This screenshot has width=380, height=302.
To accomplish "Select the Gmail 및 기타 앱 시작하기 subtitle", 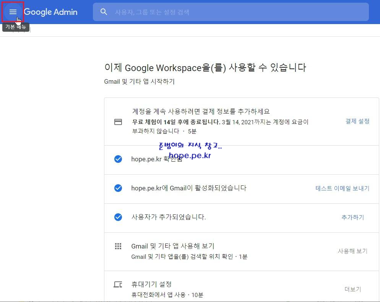I will coord(140,81).
